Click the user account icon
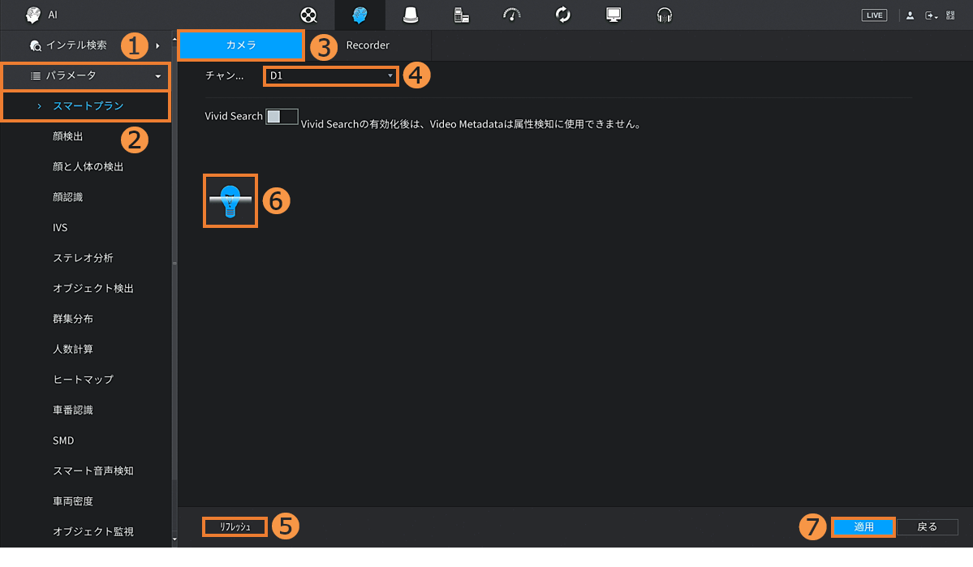The height and width of the screenshot is (567, 973). pyautogui.click(x=910, y=15)
